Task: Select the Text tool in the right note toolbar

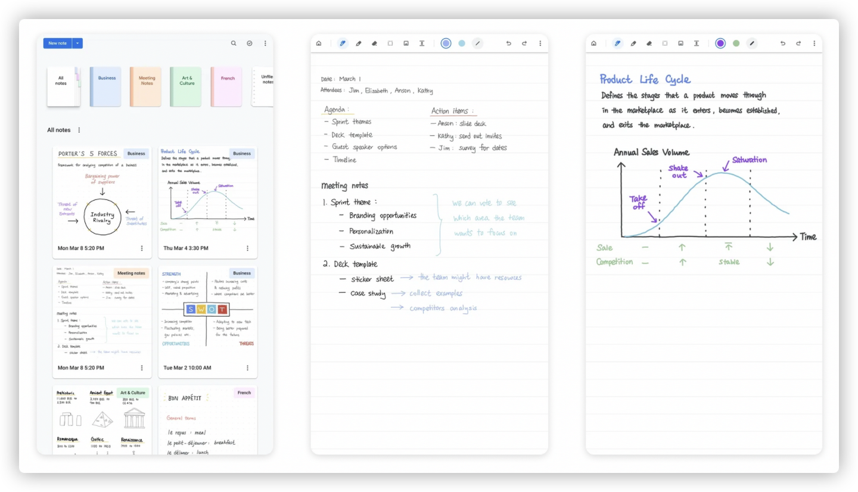Action: point(697,43)
